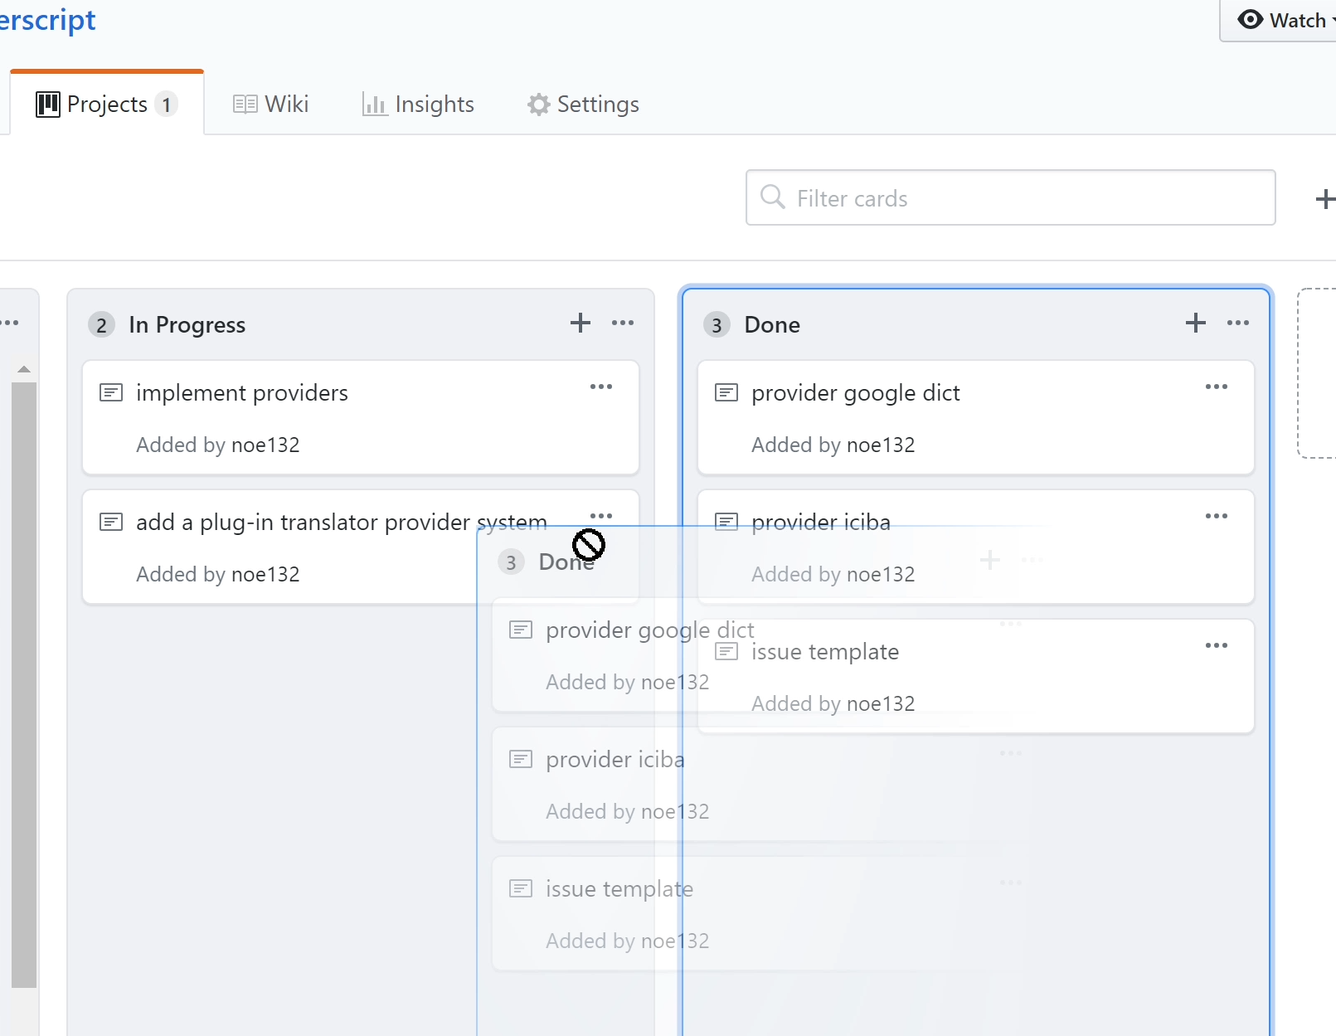Image resolution: width=1336 pixels, height=1036 pixels.
Task: Open the Settings tab
Action: tap(583, 104)
